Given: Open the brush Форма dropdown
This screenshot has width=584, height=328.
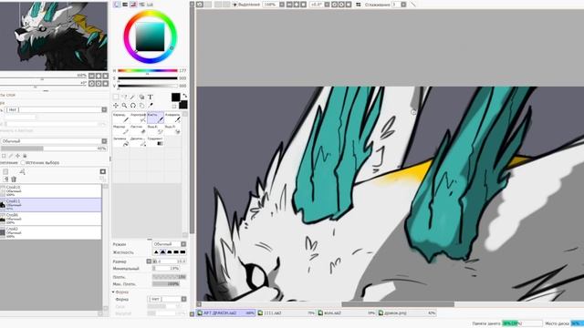Looking at the screenshot, I should 183,299.
